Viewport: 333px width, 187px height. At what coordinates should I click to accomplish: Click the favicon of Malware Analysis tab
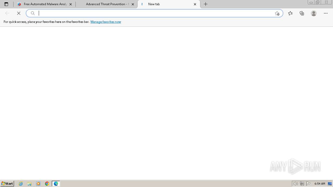[x=19, y=4]
